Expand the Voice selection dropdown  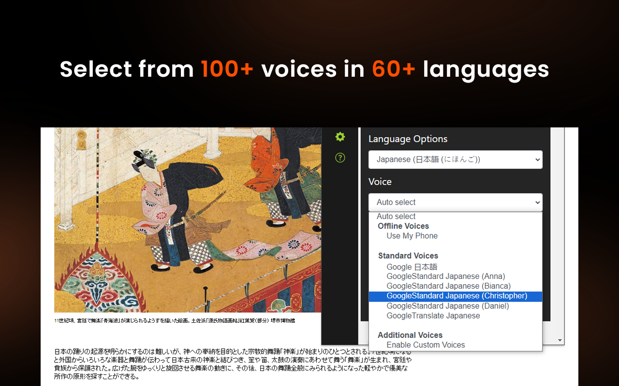pos(455,202)
